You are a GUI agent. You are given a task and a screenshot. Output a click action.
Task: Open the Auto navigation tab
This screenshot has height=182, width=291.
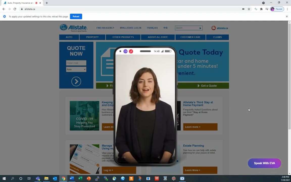(69, 37)
